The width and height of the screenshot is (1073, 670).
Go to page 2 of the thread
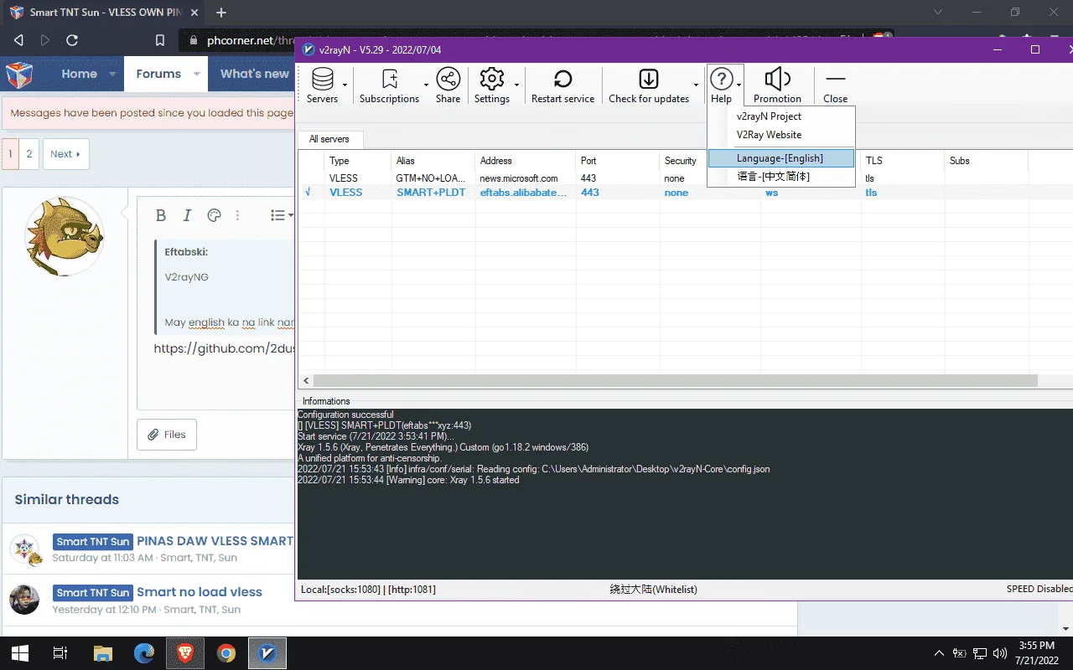pyautogui.click(x=29, y=154)
